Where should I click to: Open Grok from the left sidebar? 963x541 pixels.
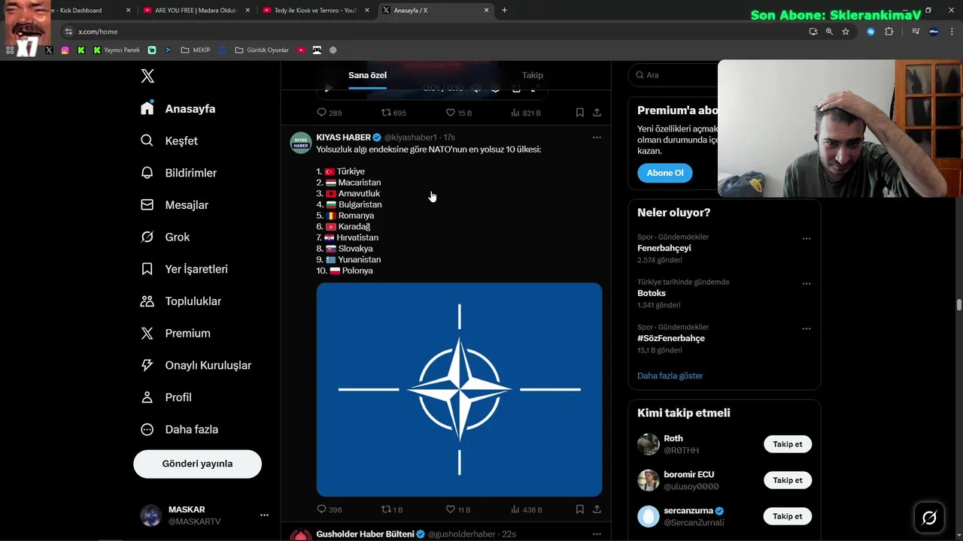[x=166, y=237]
